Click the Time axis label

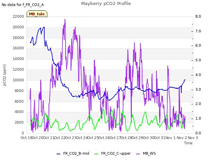tap(188, 143)
